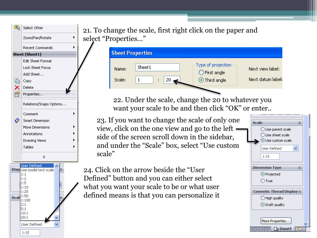Click the red X Delete icon
This screenshot has height=238, width=317.
click(x=16, y=87)
